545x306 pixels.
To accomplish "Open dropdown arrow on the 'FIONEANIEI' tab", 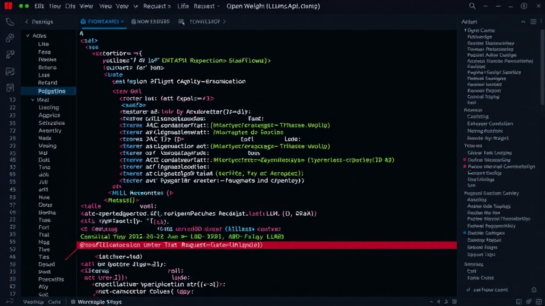I will 122,21.
